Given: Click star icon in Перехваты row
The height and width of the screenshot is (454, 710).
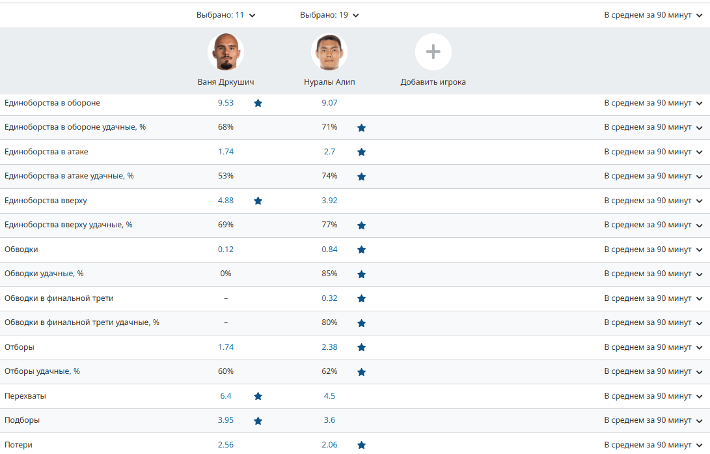Looking at the screenshot, I should pyautogui.click(x=258, y=396).
